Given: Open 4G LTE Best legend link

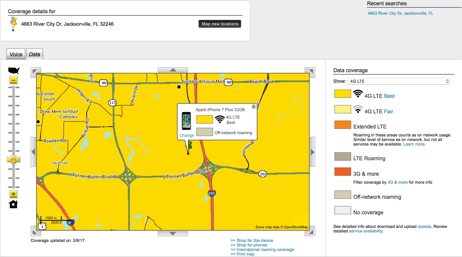Looking at the screenshot, I should tap(389, 96).
